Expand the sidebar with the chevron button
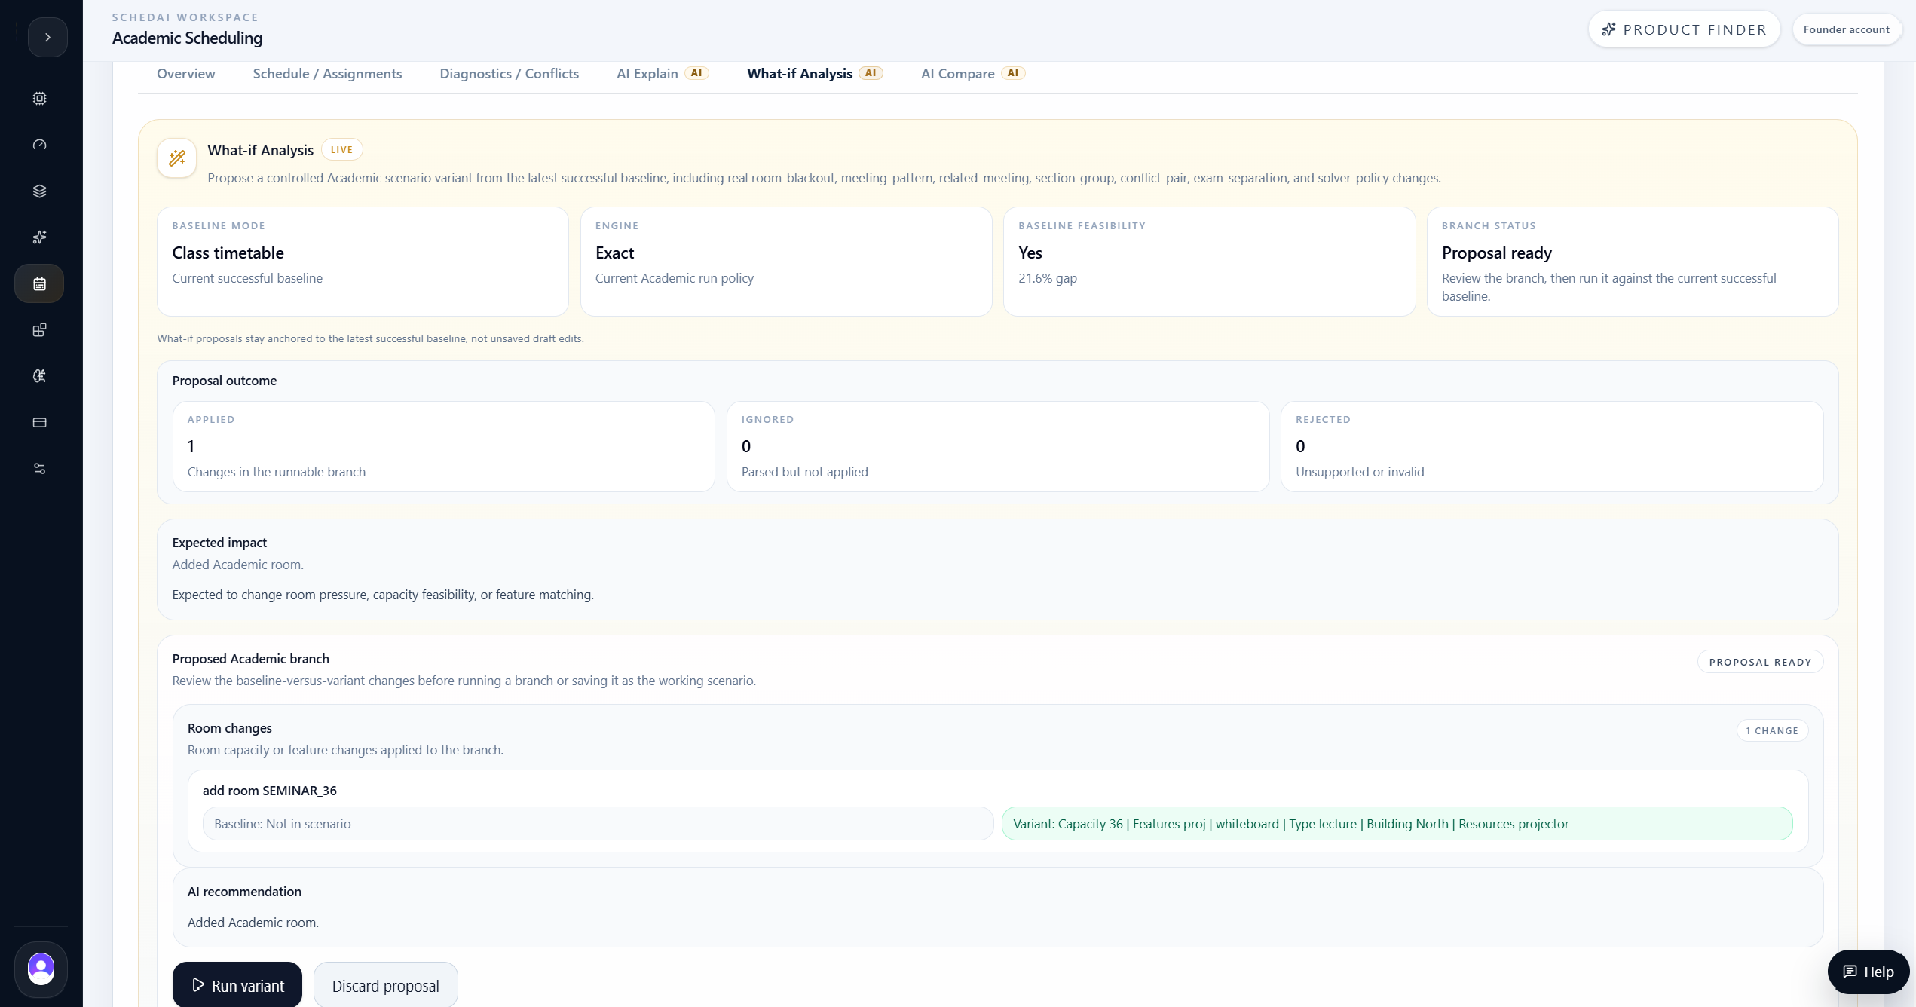Image resolution: width=1916 pixels, height=1007 pixels. point(47,37)
